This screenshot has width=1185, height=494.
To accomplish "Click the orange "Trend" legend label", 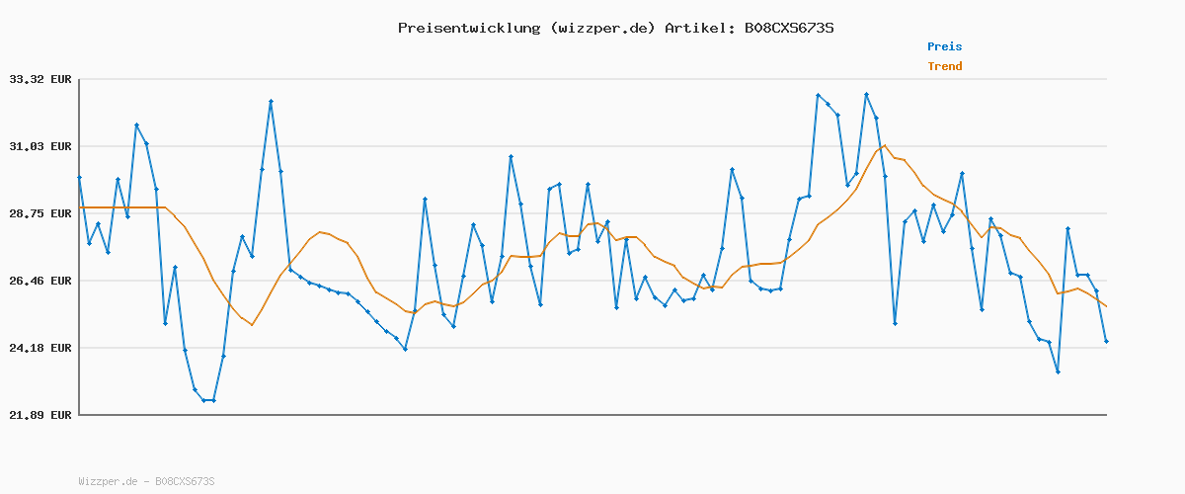I will (x=944, y=66).
